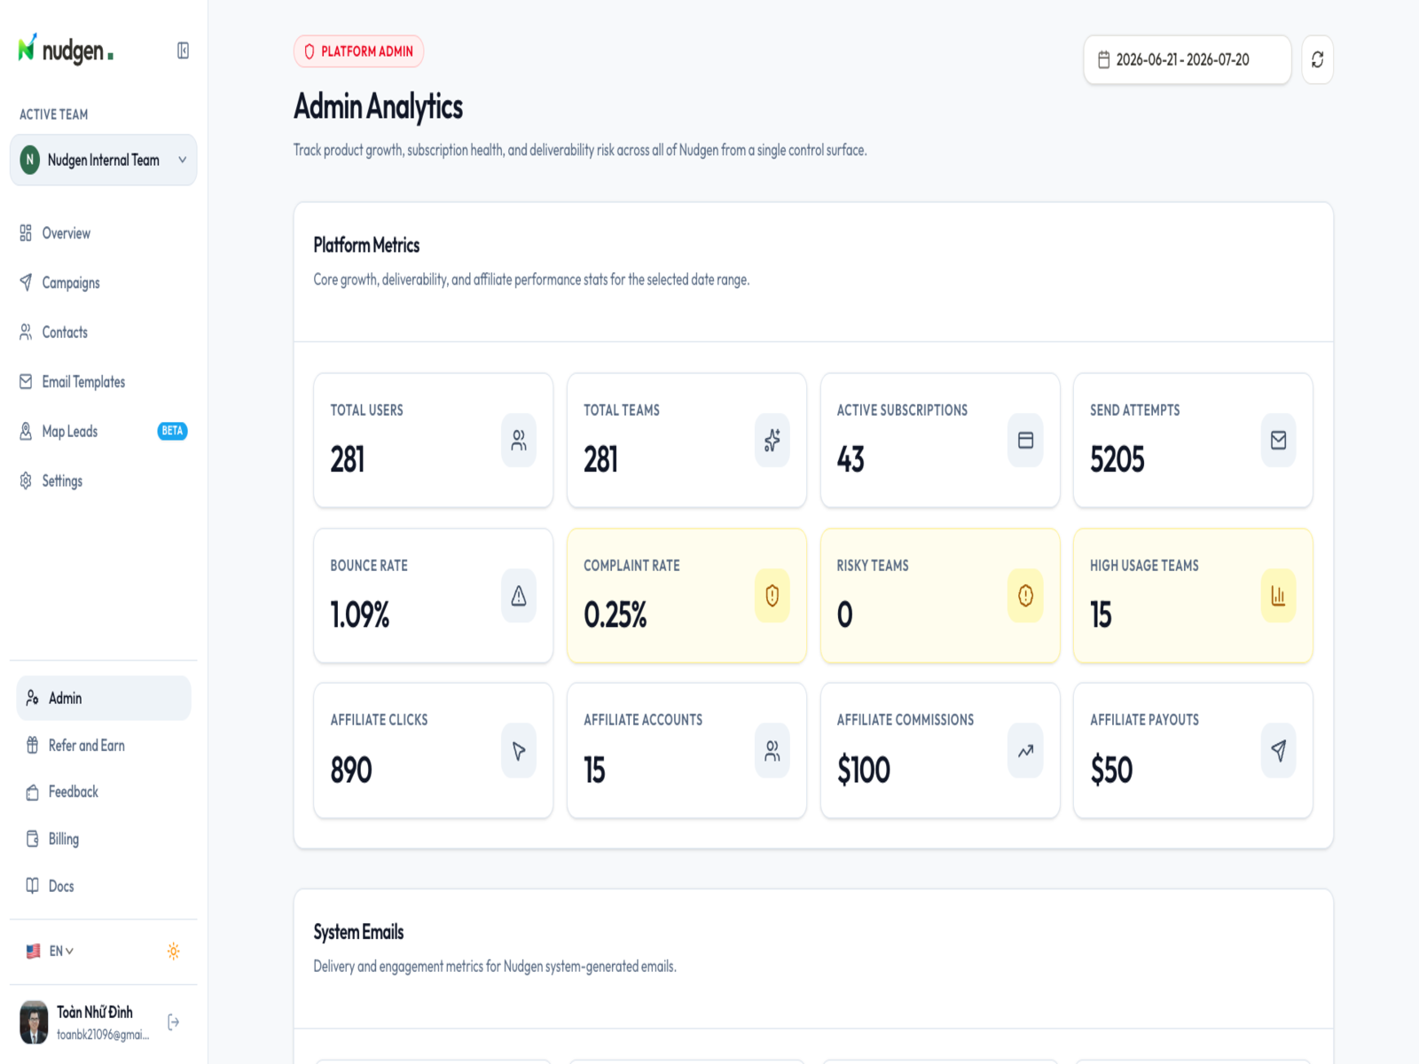
Task: Click the Affiliate Payouts paper plane icon
Action: pos(1278,751)
